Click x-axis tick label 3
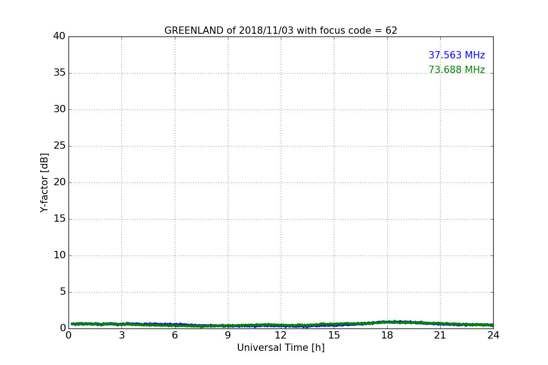This screenshot has width=548, height=365. [121, 335]
